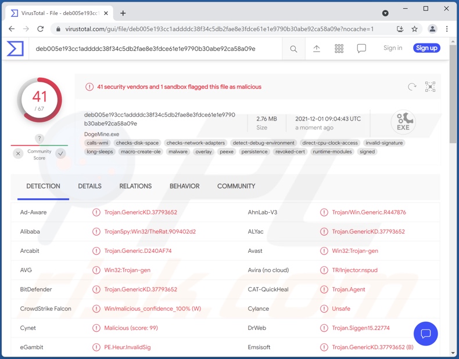
Task: Open the comments speech bubble icon
Action: (361, 49)
